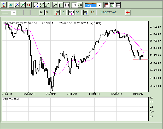This screenshot has height=129, width=163.
Task: Click first empty box beside line style dropdown
Action: [20, 13]
